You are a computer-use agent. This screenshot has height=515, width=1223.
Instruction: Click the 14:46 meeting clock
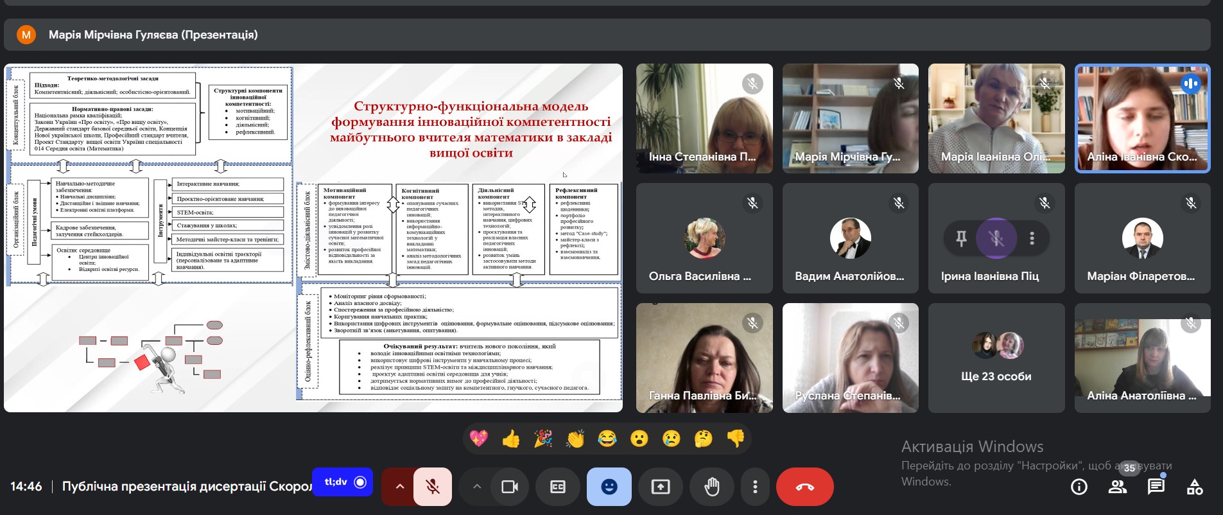tap(26, 487)
